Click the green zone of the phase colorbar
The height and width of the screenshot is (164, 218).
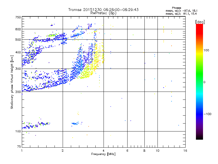[199, 74]
